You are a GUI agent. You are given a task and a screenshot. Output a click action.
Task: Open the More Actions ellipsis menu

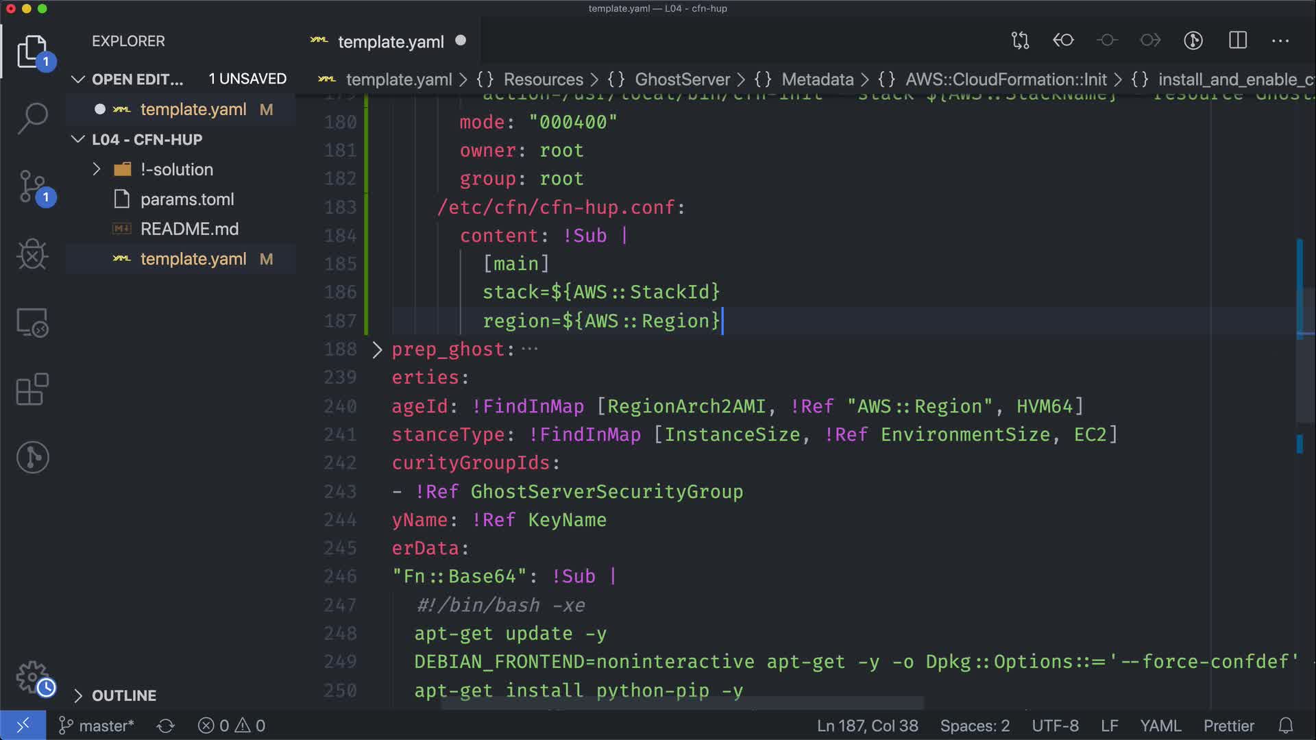pyautogui.click(x=1280, y=40)
